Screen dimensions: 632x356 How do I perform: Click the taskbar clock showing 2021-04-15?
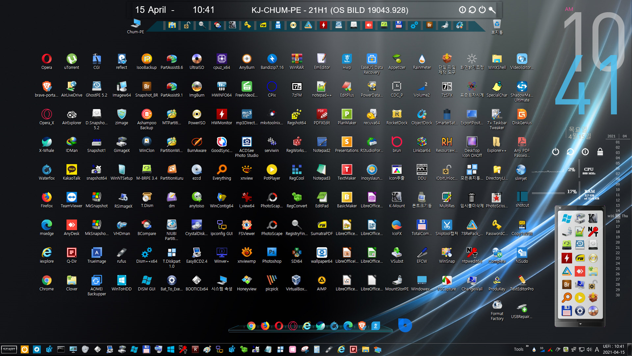click(614, 349)
